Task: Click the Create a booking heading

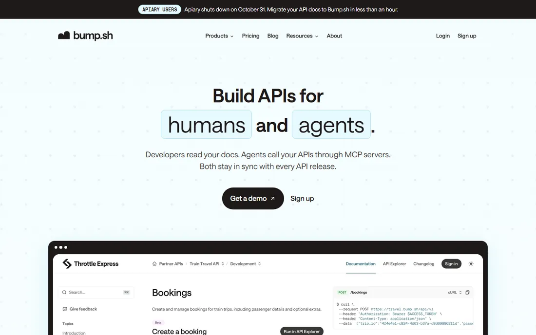Action: tap(179, 331)
